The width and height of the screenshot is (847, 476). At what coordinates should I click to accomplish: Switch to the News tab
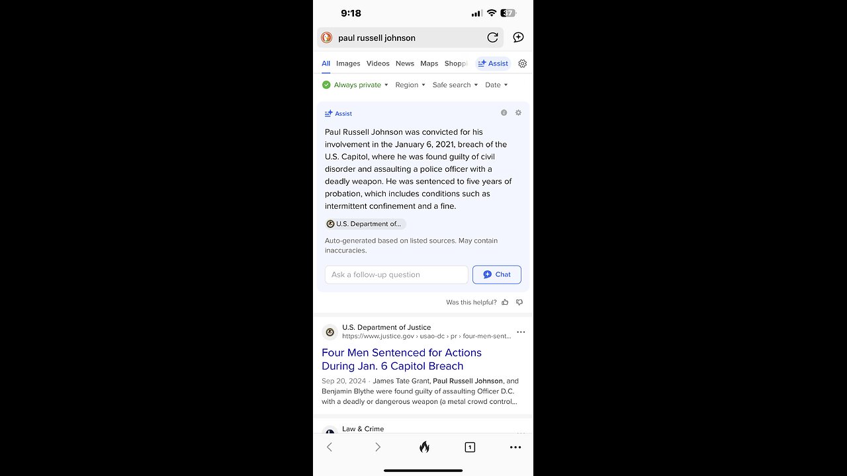[x=405, y=63]
